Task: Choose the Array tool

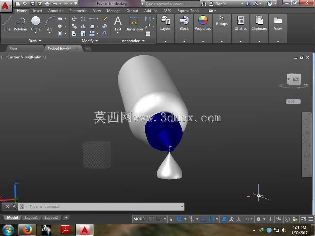Action: [x=92, y=33]
